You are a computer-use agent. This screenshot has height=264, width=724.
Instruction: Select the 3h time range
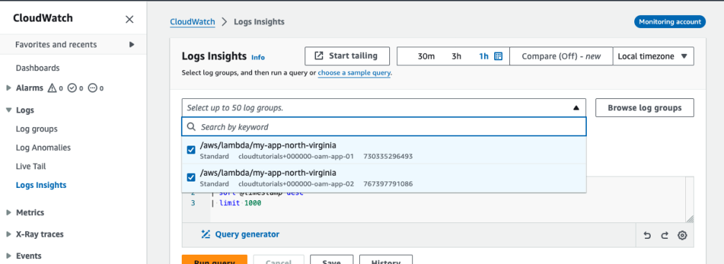click(456, 56)
